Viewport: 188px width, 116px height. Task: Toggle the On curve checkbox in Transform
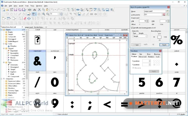point(133,68)
